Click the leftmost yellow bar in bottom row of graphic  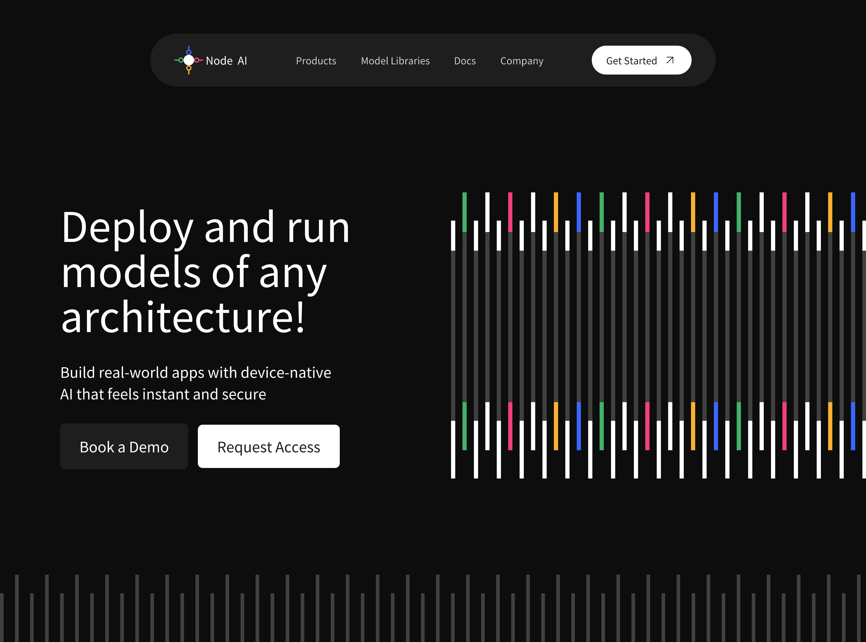(x=556, y=426)
